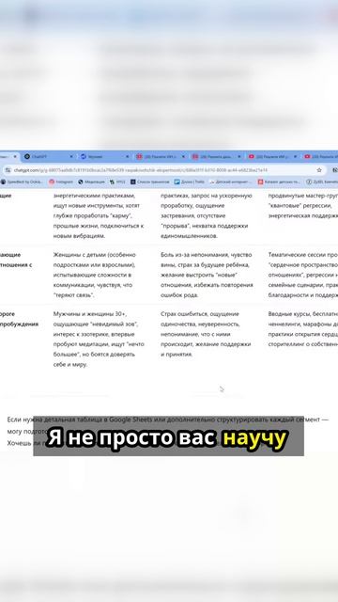Select cell text 'Страх ошибиться, ощущение'
The width and height of the screenshot is (338, 602).
tap(200, 314)
